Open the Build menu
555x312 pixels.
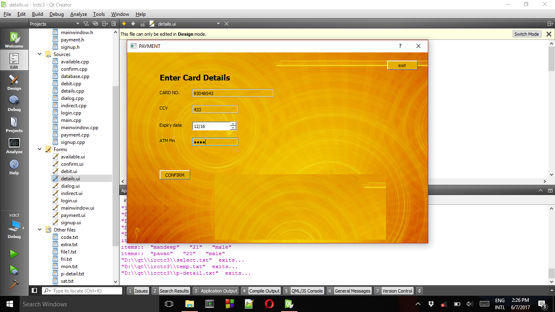37,14
